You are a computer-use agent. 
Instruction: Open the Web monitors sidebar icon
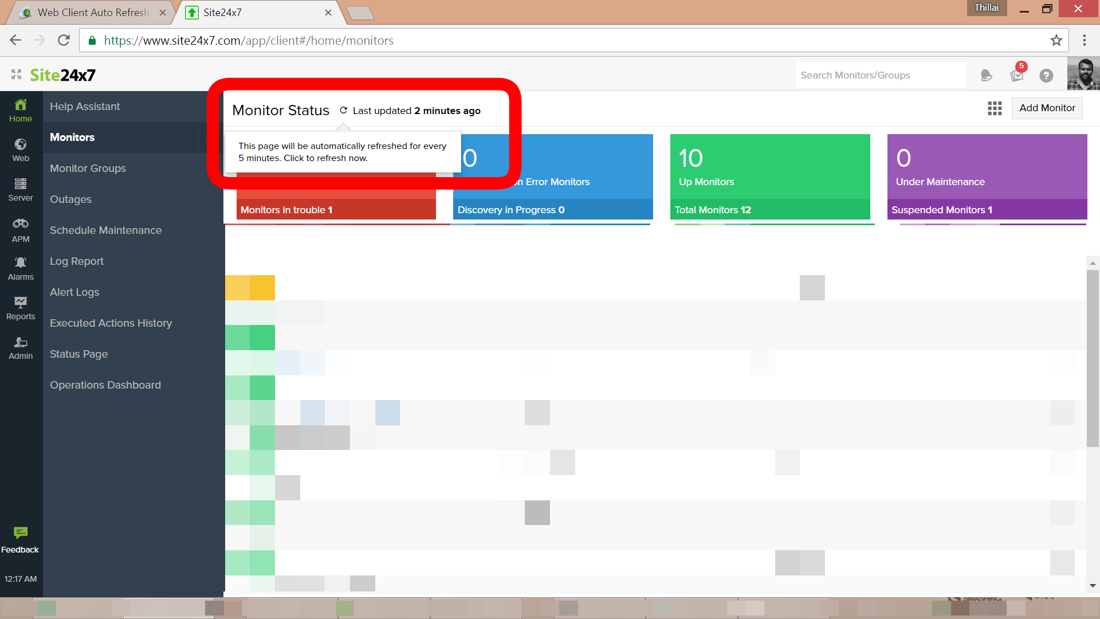pos(21,144)
